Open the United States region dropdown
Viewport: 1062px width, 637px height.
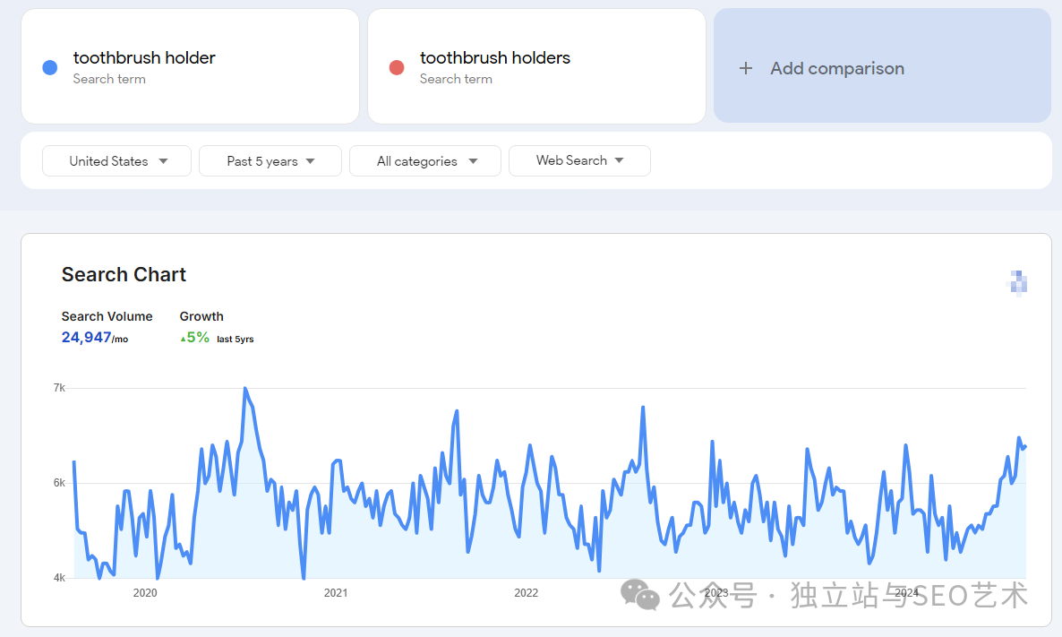[117, 161]
